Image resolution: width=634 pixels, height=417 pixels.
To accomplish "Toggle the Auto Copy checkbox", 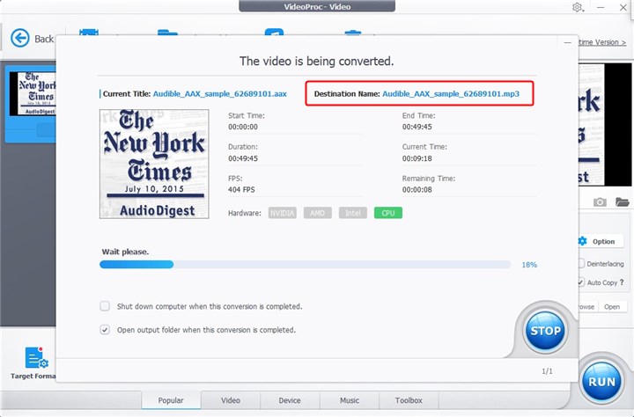I will 581,282.
